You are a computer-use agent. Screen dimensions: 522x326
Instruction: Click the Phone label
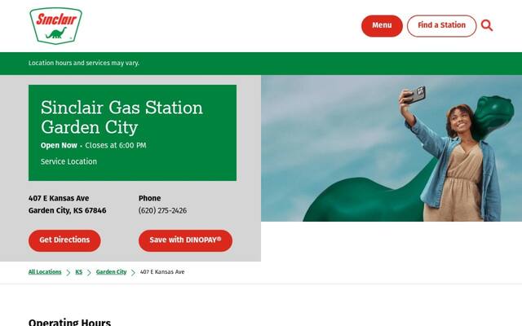click(x=149, y=198)
